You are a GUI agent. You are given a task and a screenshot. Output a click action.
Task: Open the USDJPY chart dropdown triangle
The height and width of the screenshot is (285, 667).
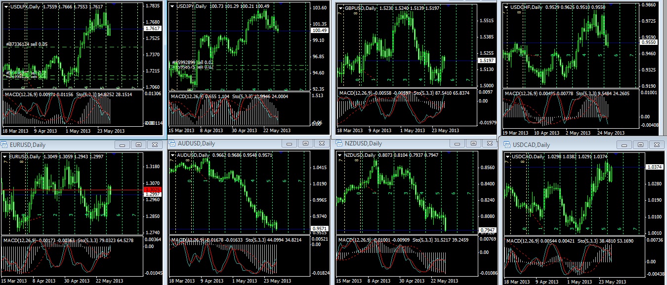pos(172,6)
